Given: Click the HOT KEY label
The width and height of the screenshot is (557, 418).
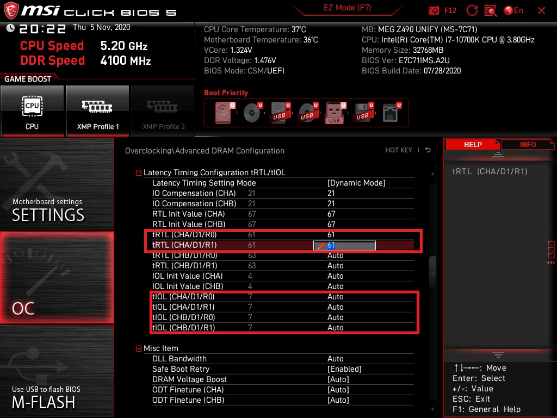Looking at the screenshot, I should point(399,150).
